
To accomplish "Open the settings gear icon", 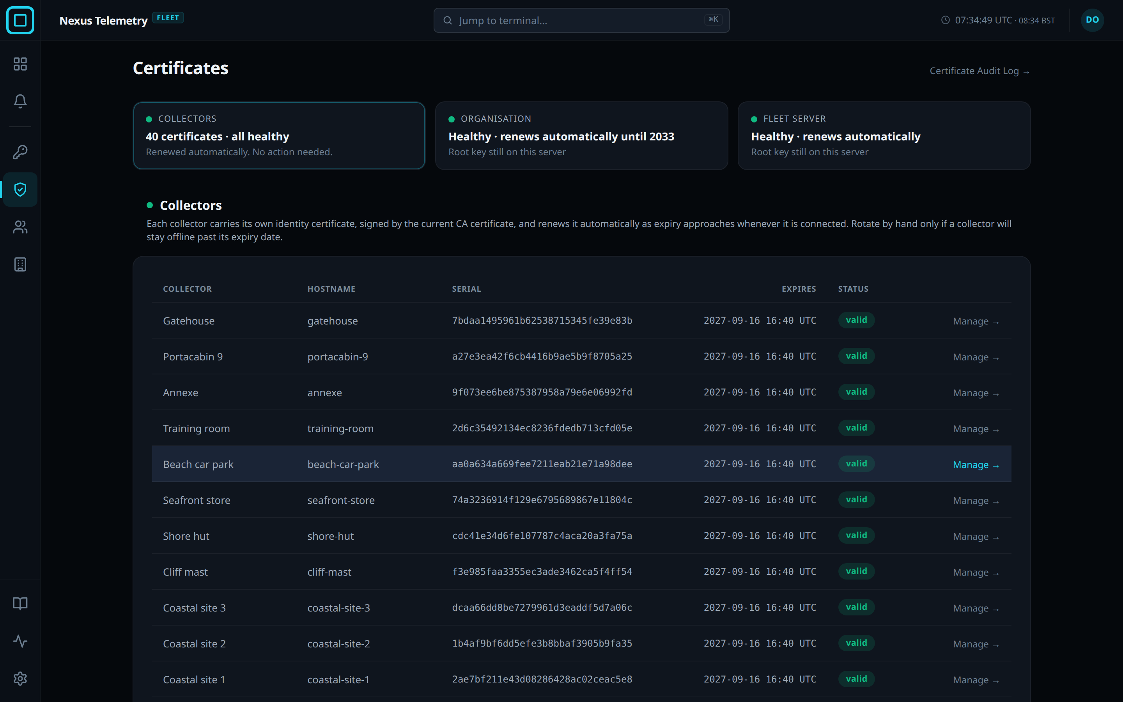I will click(x=20, y=679).
